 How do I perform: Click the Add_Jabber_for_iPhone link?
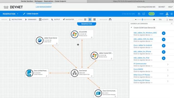tap(142, 51)
